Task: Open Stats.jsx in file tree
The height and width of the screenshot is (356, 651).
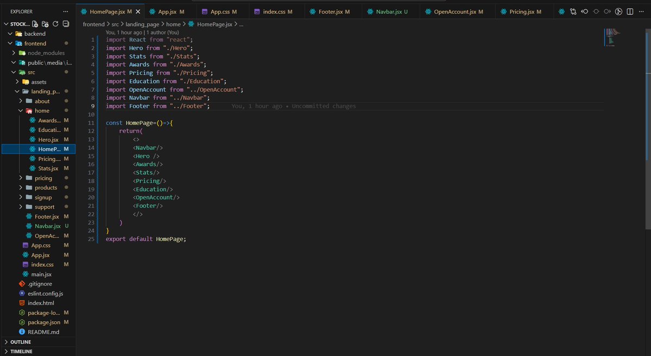Action: click(x=38, y=168)
